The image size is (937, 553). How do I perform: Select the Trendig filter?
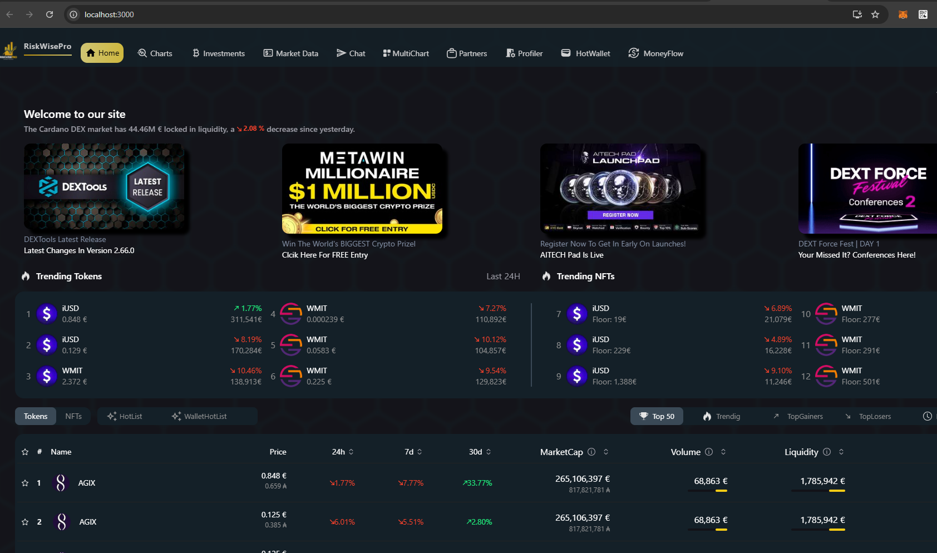pyautogui.click(x=722, y=416)
